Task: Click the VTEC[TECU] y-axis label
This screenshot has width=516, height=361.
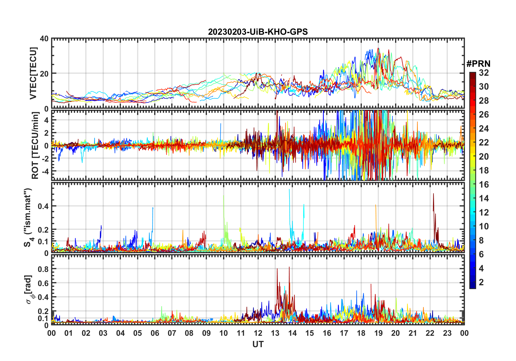Action: point(33,73)
